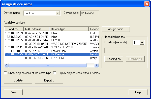This screenshot has height=99, width=151.
Task: Click the Update button
Action: point(18,80)
